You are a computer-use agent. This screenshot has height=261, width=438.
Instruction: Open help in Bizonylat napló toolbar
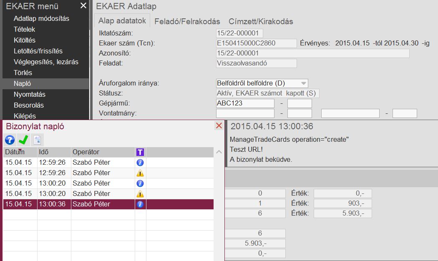click(10, 140)
